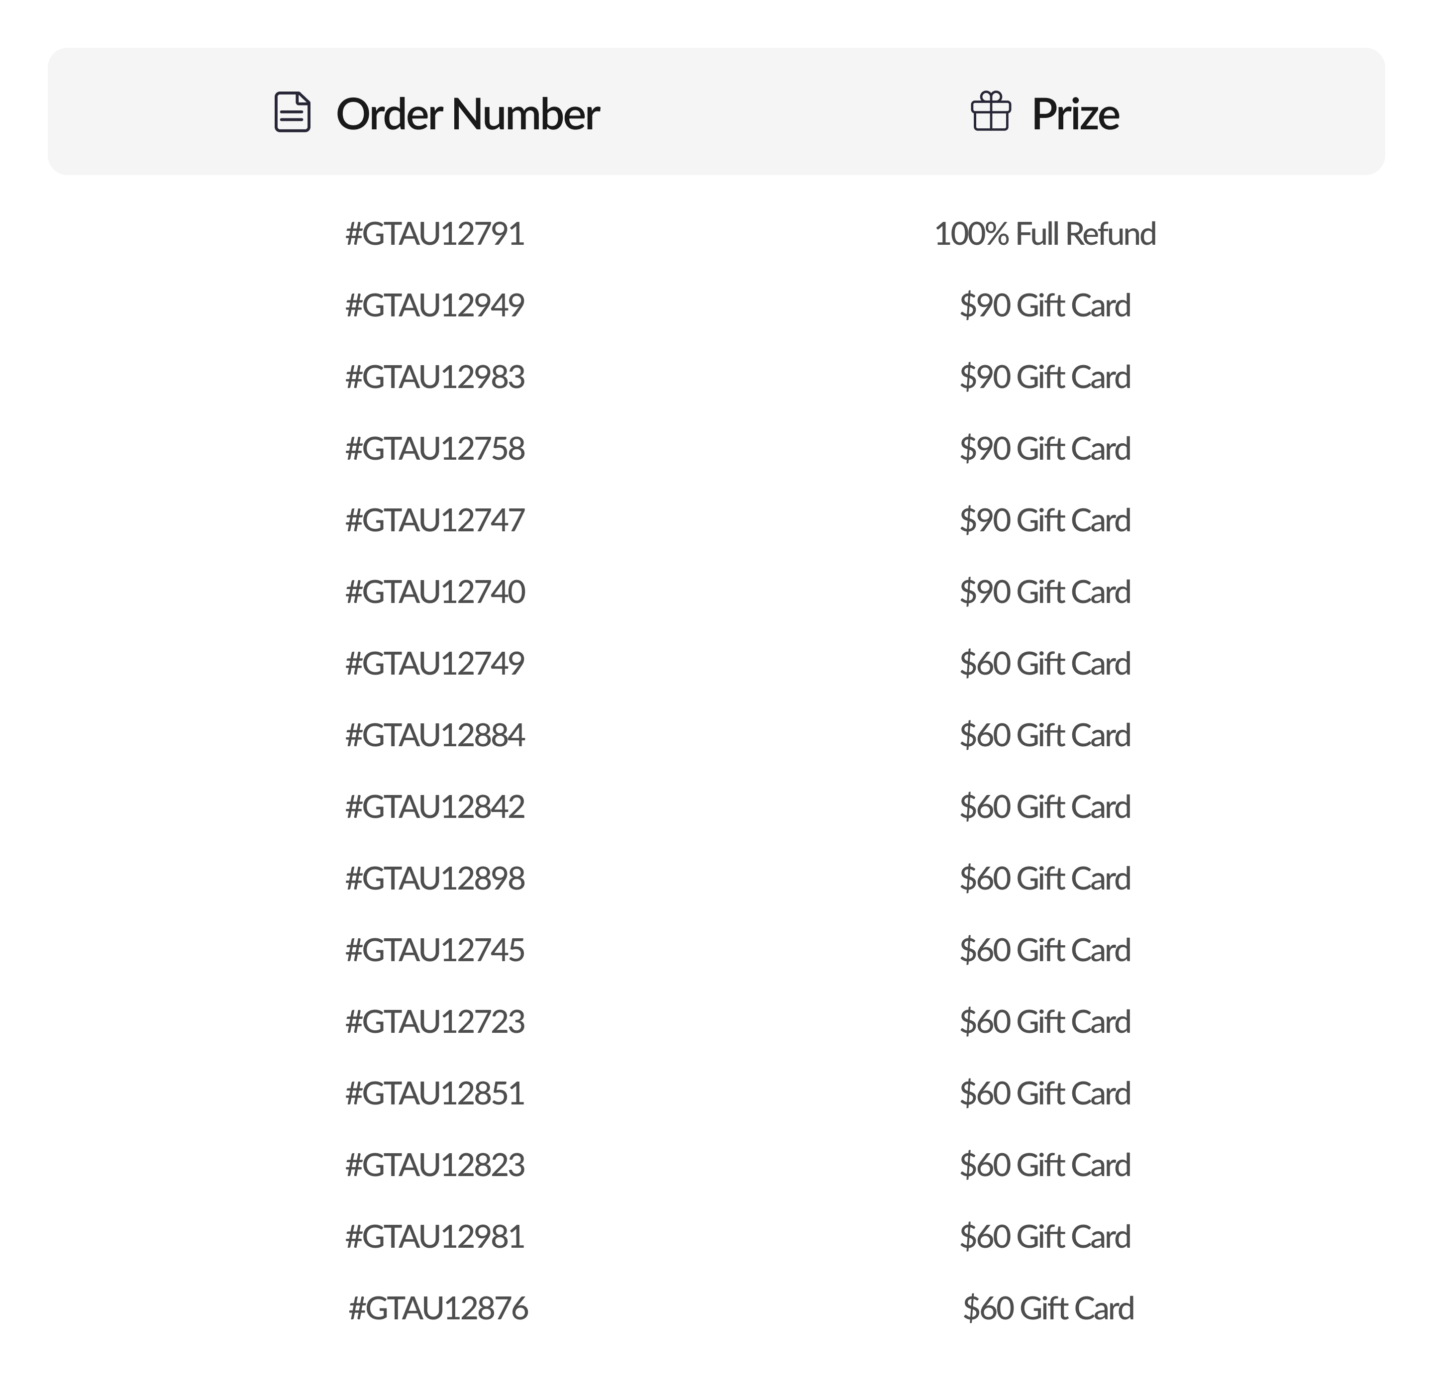Click order number #GTAU12851

pos(435,1093)
